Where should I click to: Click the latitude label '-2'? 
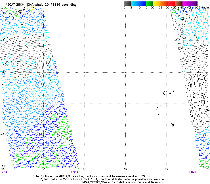(2, 40)
